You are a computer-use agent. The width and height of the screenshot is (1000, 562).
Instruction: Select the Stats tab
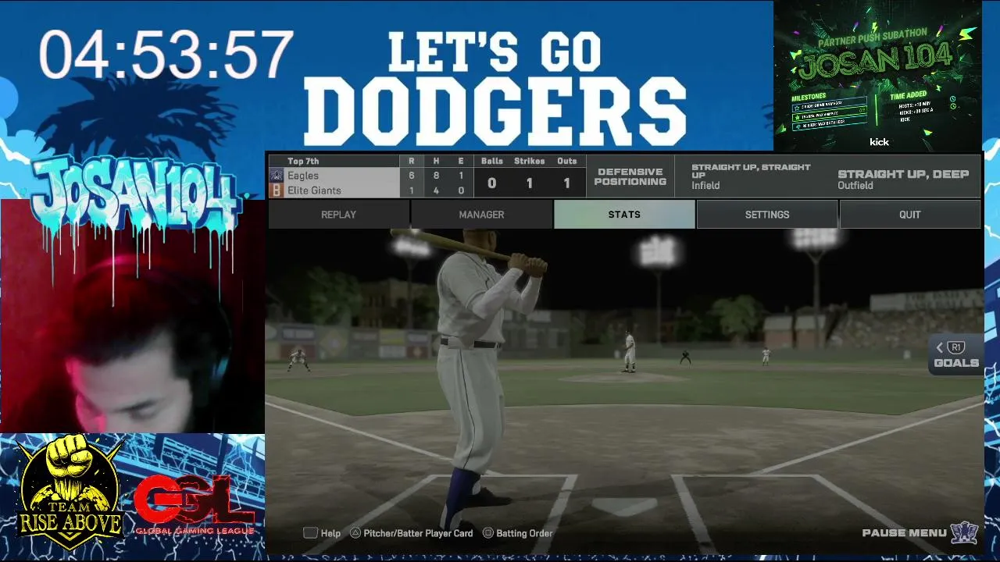(624, 215)
